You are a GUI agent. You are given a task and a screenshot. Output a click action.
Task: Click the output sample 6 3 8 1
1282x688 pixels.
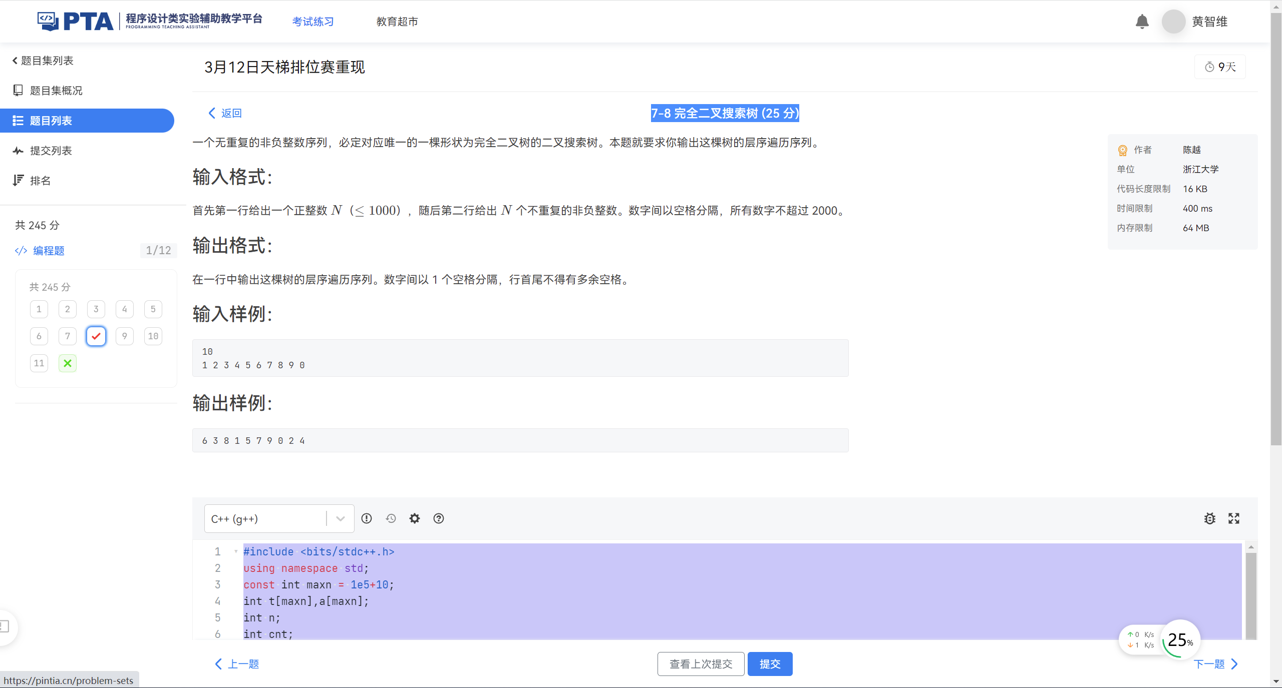[520, 440]
